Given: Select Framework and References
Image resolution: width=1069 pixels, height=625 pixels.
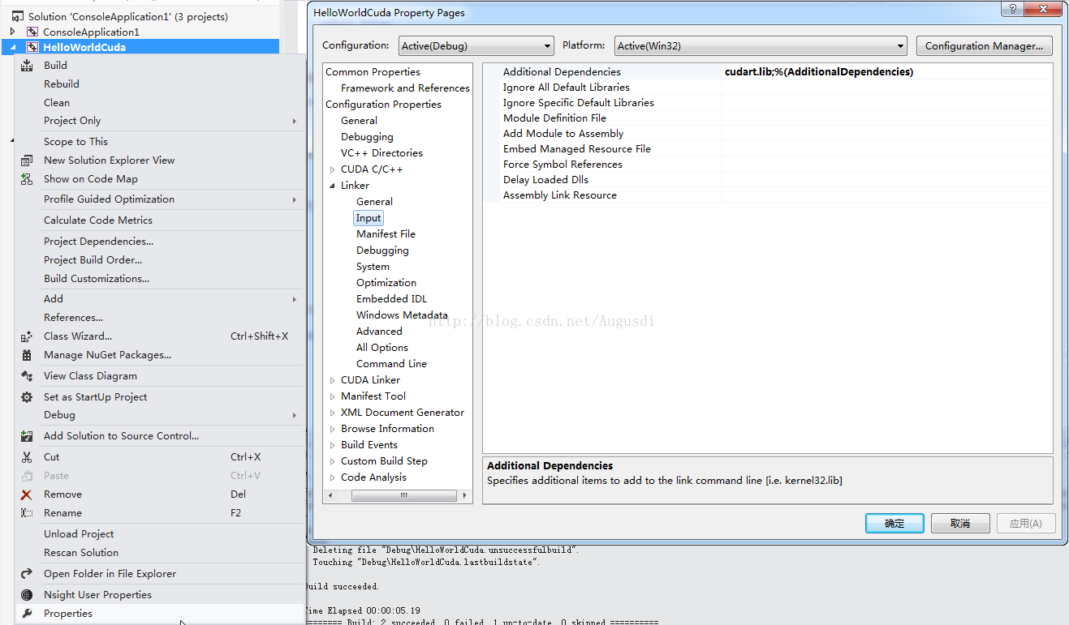Looking at the screenshot, I should click(405, 88).
